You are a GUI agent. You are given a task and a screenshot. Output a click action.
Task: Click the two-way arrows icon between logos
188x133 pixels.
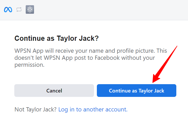pyautogui.click(x=19, y=10)
